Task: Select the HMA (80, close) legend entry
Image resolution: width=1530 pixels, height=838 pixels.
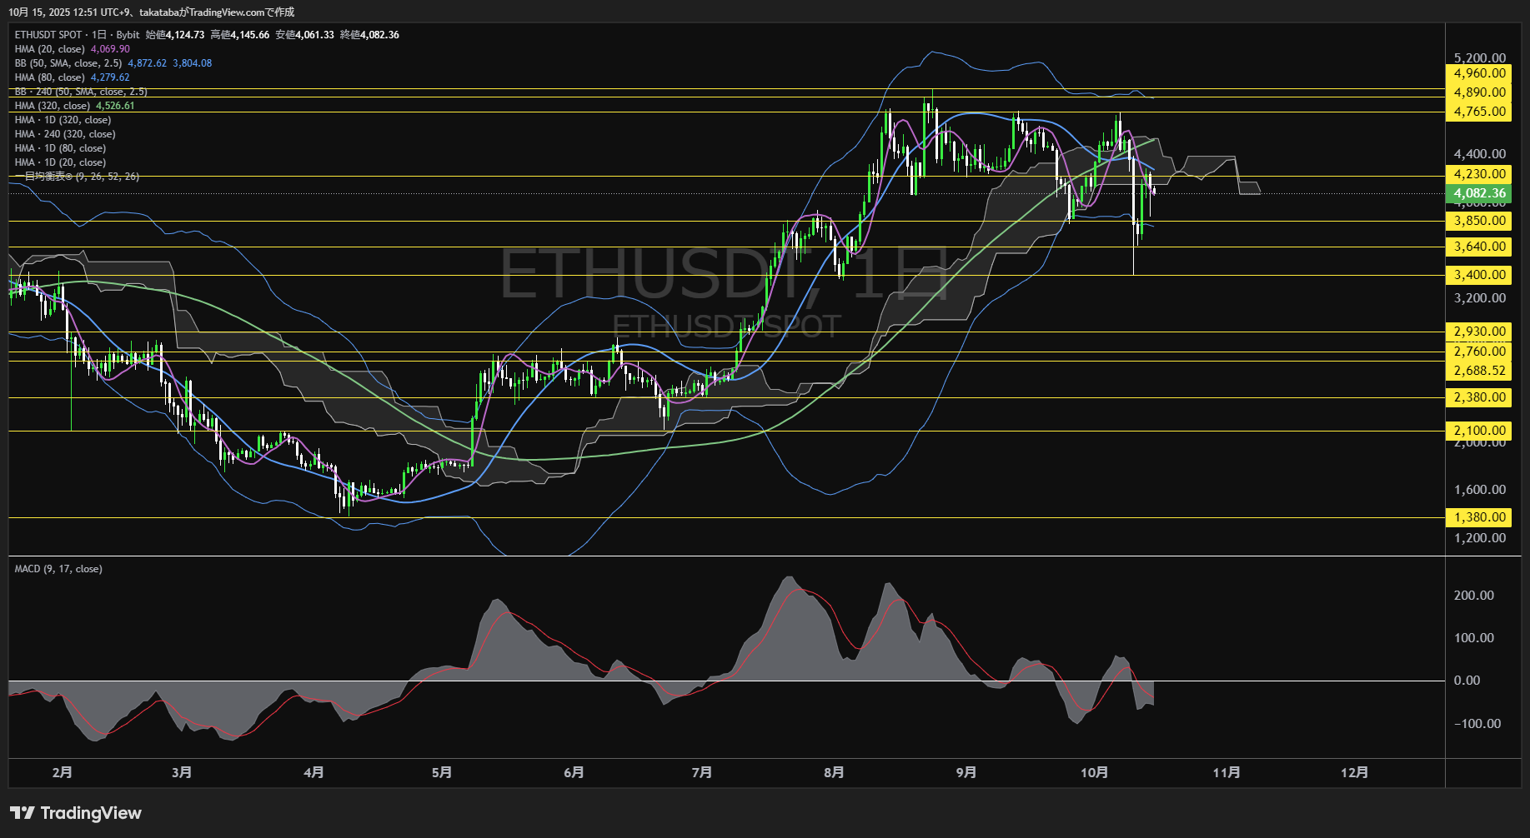Action: coord(50,77)
